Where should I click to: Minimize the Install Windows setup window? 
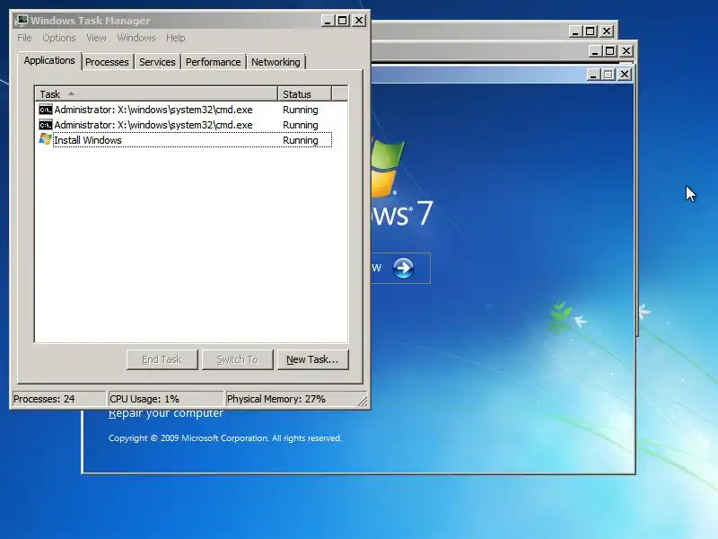coord(593,75)
